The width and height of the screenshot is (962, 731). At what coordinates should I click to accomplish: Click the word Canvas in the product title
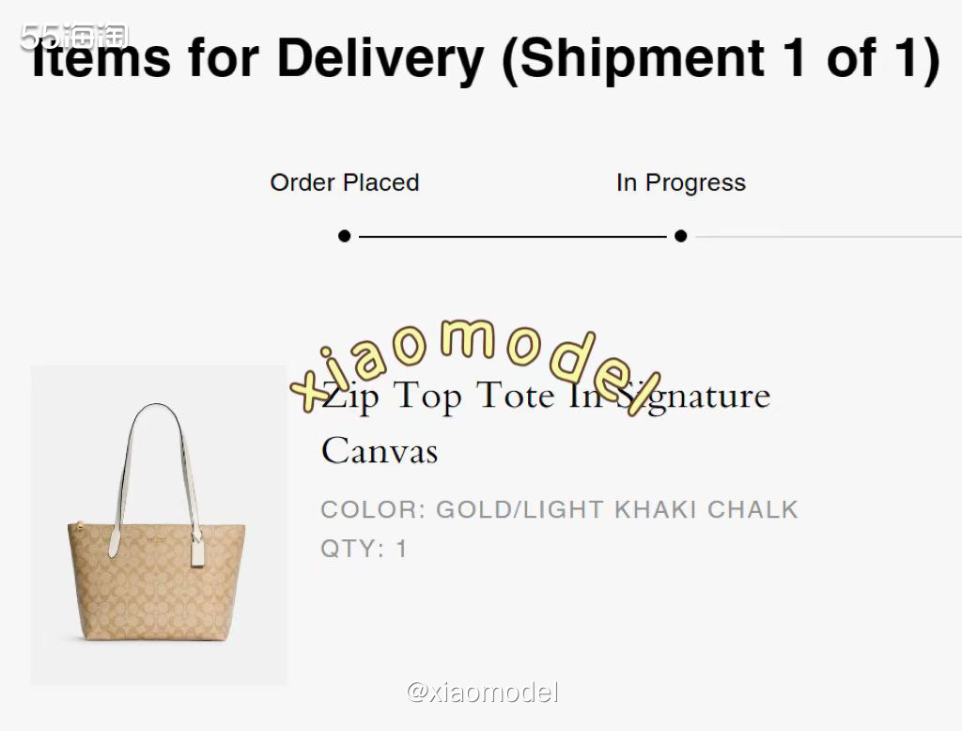[x=380, y=451]
